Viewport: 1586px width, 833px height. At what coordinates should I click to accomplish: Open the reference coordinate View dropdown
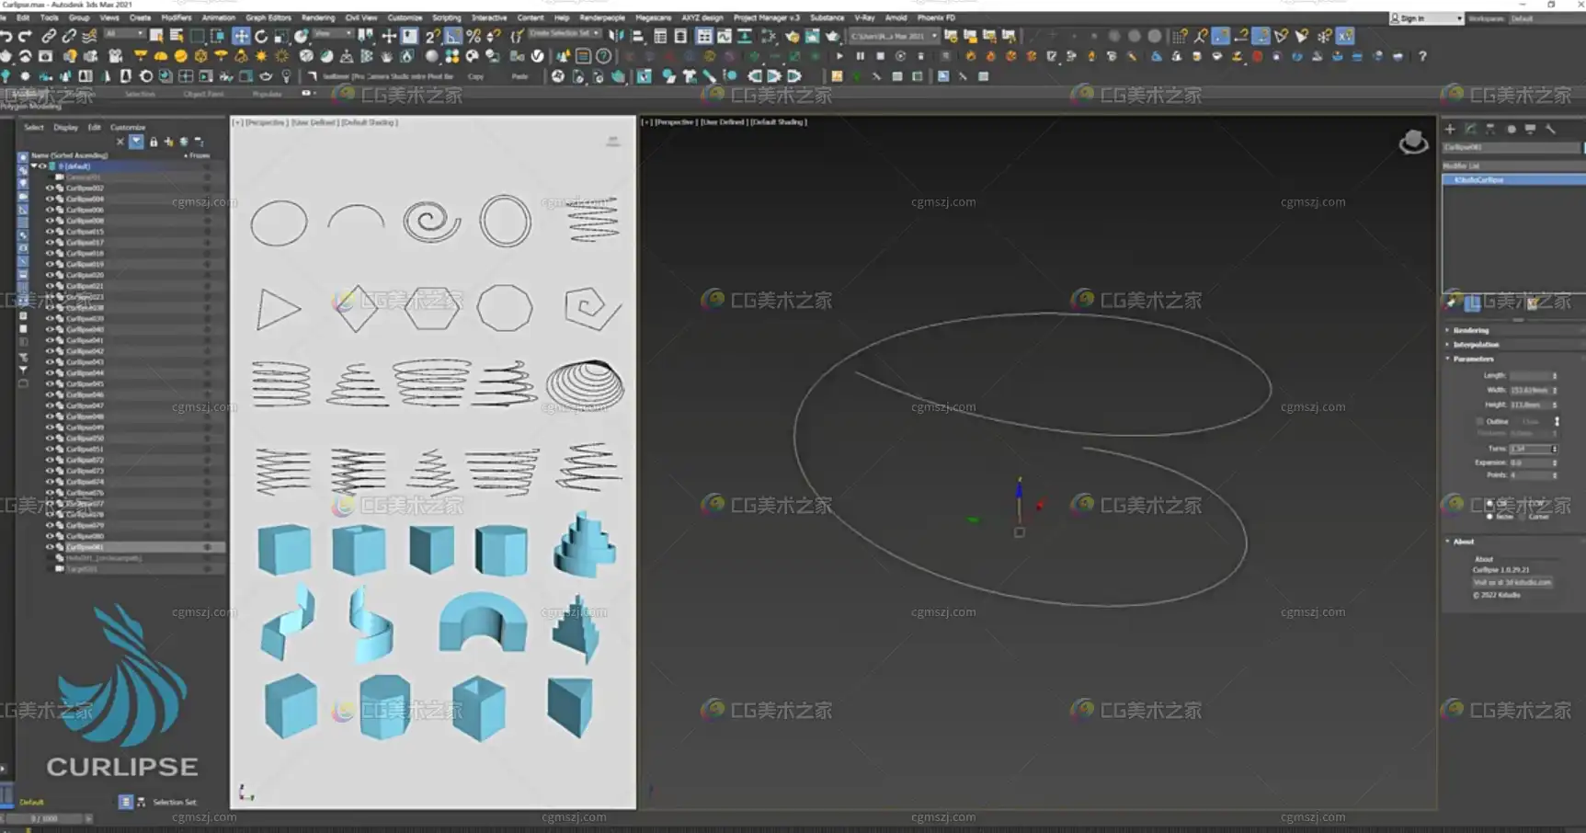(x=333, y=34)
